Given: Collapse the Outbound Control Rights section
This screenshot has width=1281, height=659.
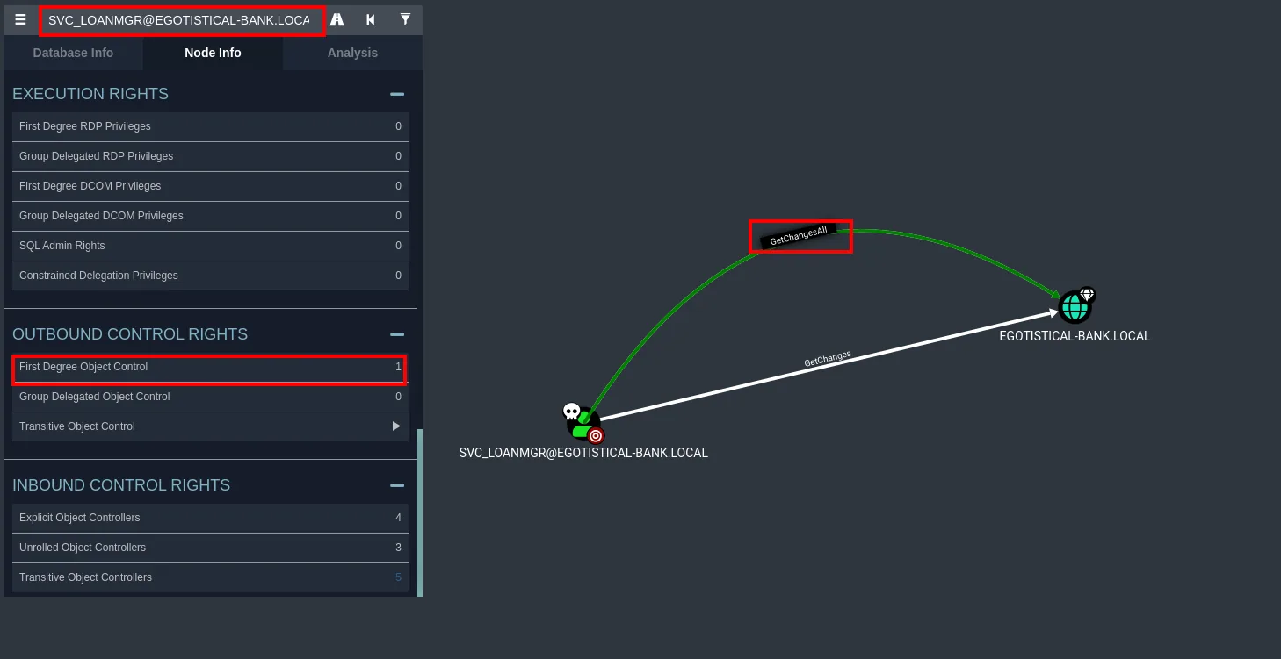Looking at the screenshot, I should pos(397,334).
